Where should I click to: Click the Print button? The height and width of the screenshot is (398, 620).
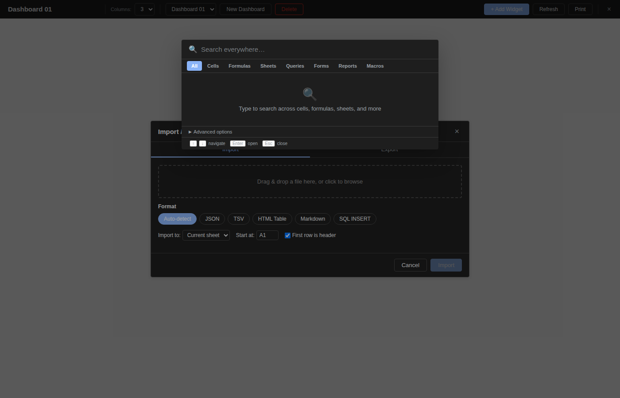click(580, 9)
